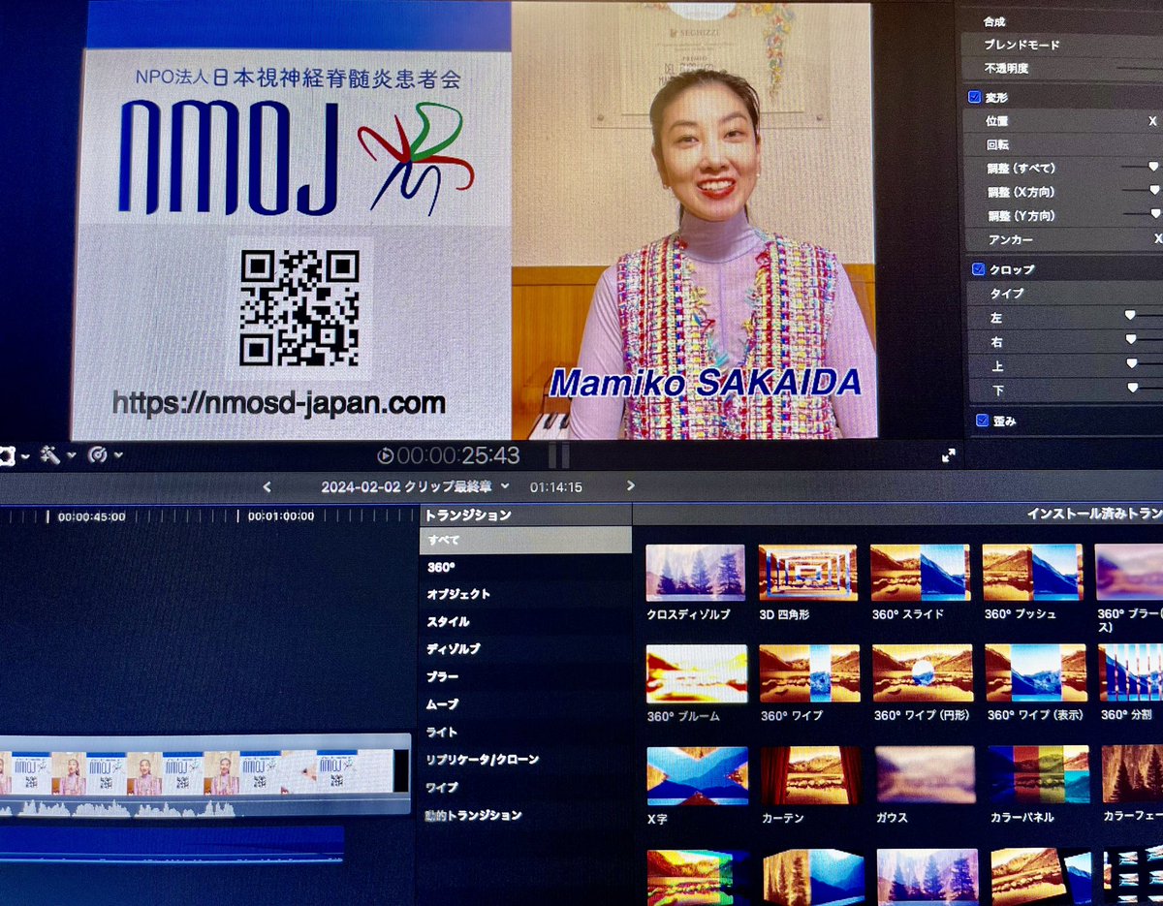Viewport: 1163px width, 906px height.
Task: Select the クロスディゾルブ transition thumbnail
Action: (696, 572)
